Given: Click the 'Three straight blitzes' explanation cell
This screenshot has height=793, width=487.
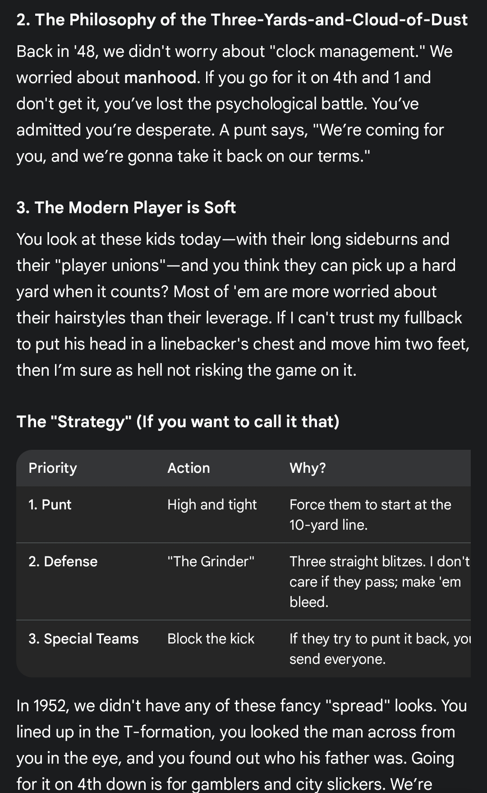Looking at the screenshot, I should tap(379, 581).
